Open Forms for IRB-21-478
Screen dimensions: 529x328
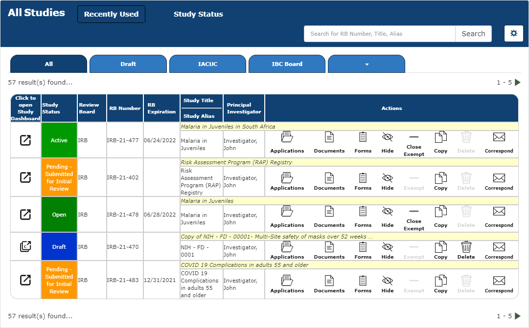(363, 217)
